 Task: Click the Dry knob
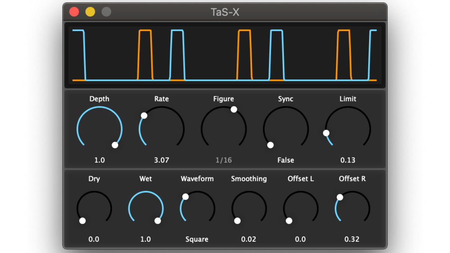point(94,208)
